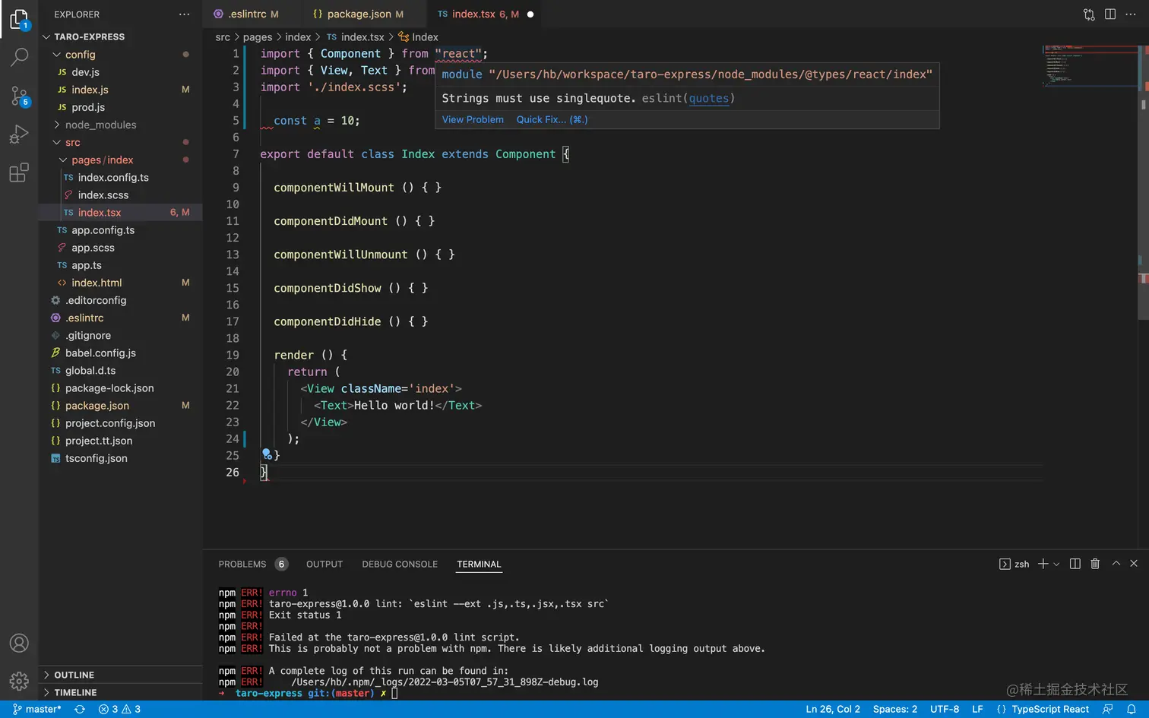Image resolution: width=1149 pixels, height=718 pixels.
Task: Collapse the config folder
Action: [120, 55]
